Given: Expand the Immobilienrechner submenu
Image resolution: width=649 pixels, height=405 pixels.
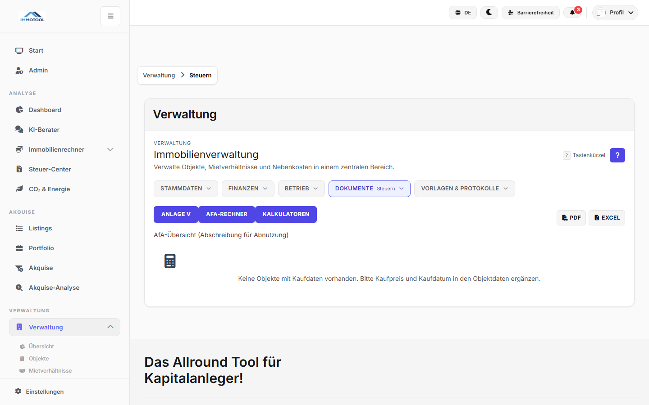Looking at the screenshot, I should pos(110,149).
